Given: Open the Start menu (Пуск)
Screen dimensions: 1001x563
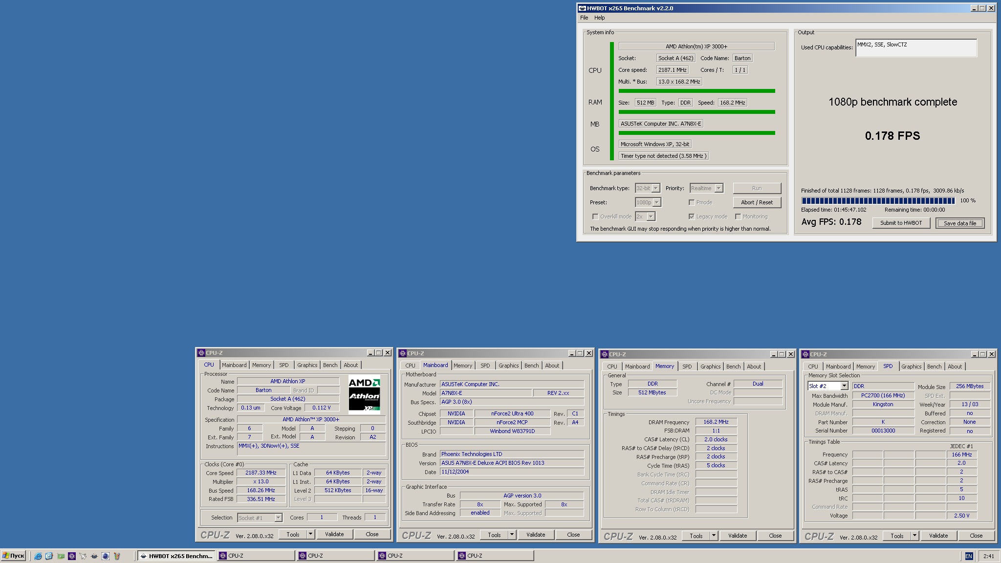Looking at the screenshot, I should click(14, 556).
